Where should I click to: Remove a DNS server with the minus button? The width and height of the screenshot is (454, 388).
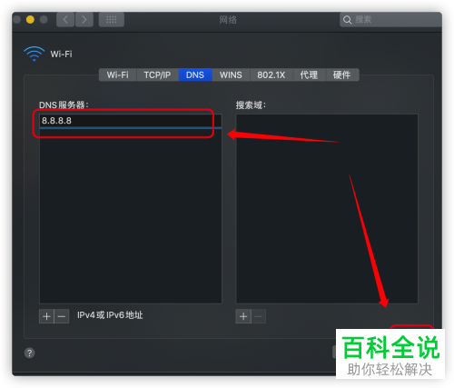[x=62, y=316]
